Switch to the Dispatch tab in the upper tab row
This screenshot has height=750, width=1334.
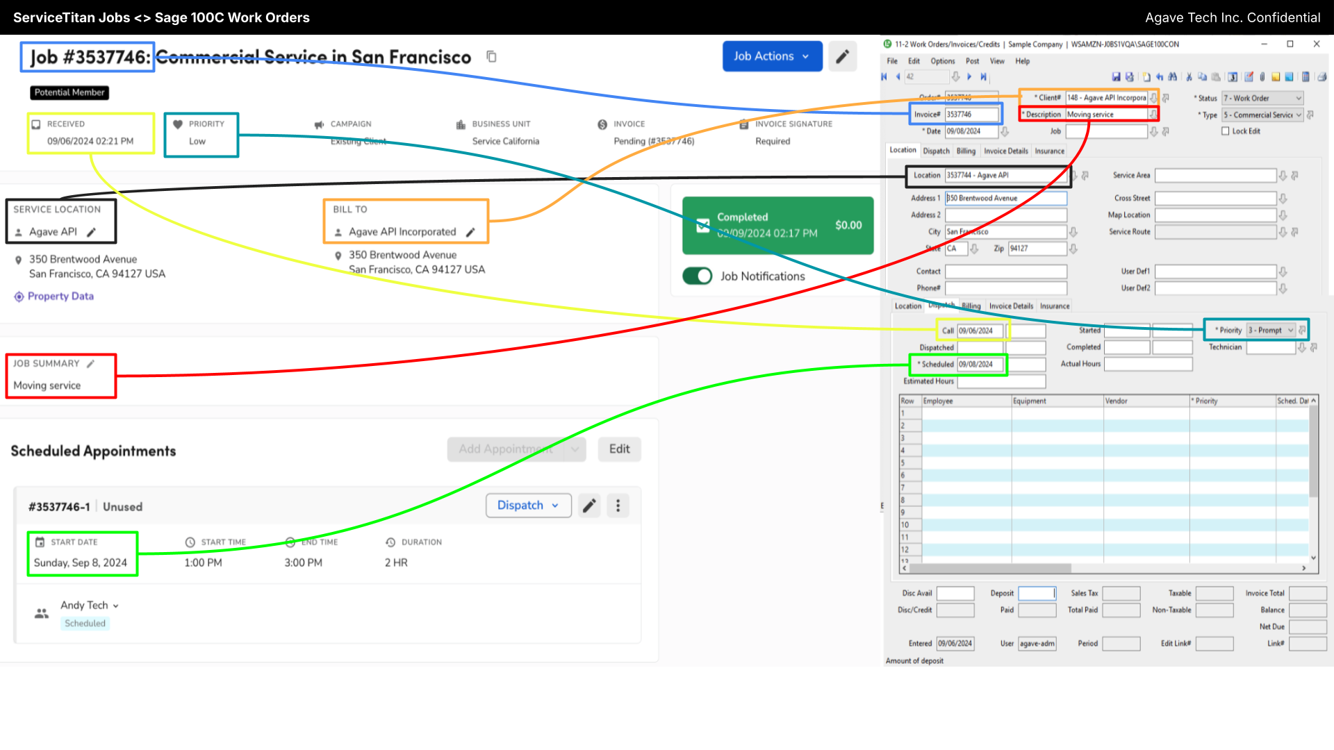pyautogui.click(x=936, y=151)
